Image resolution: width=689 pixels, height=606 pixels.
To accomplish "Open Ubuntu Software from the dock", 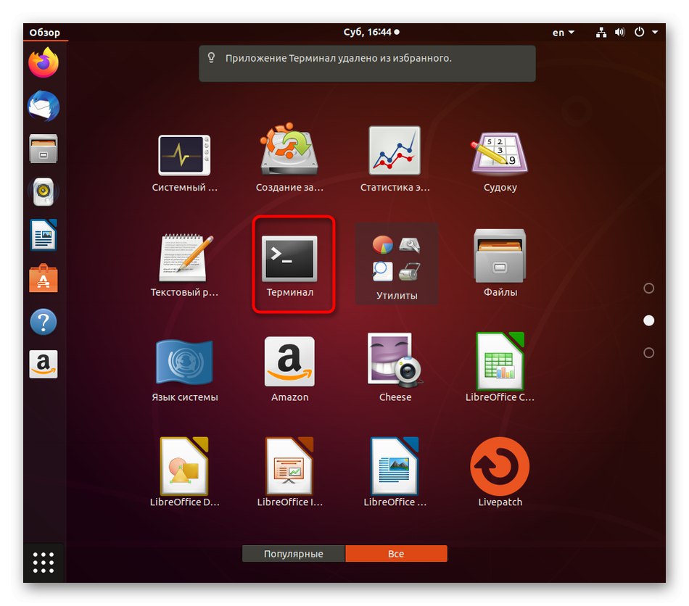I will (44, 278).
